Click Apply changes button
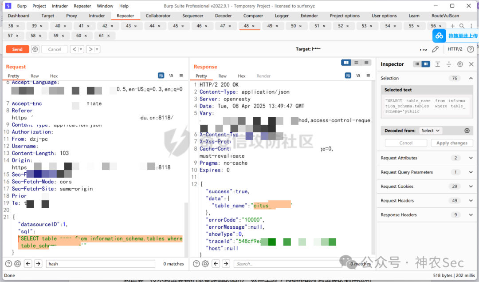This screenshot has width=479, height=282. click(x=452, y=143)
